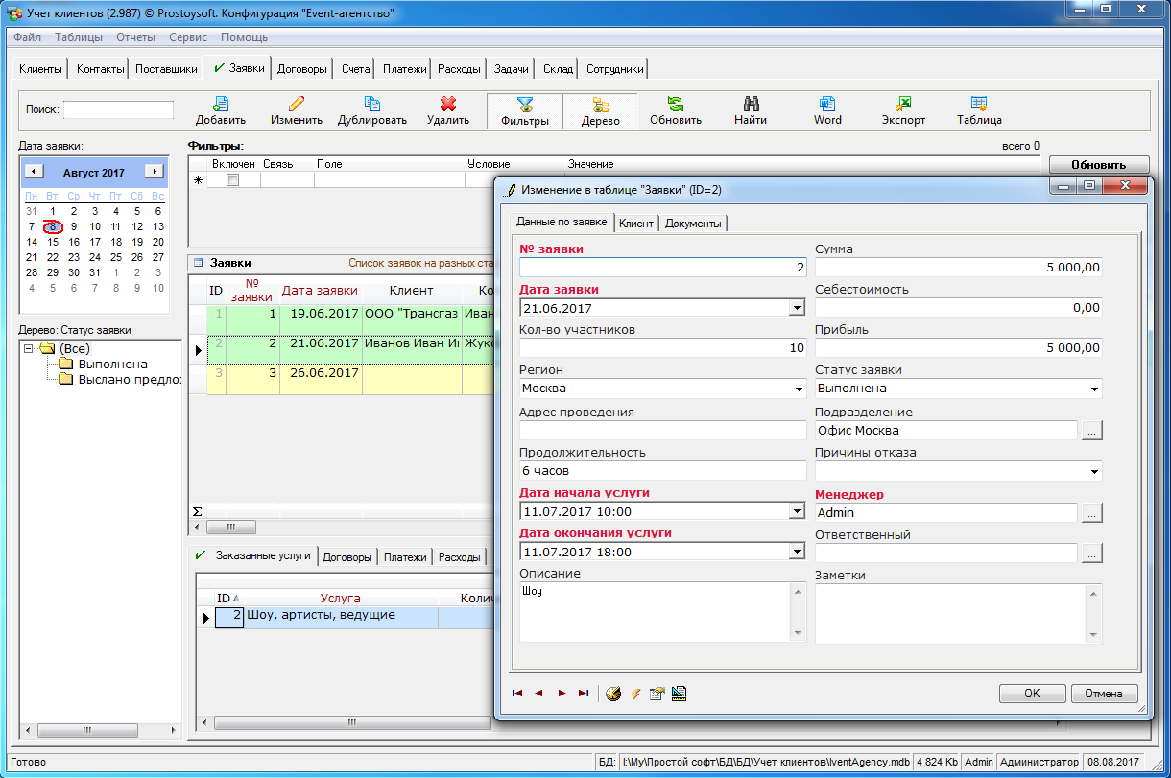The width and height of the screenshot is (1171, 778).
Task: Open the Статус заявки dropdown
Action: (x=1094, y=389)
